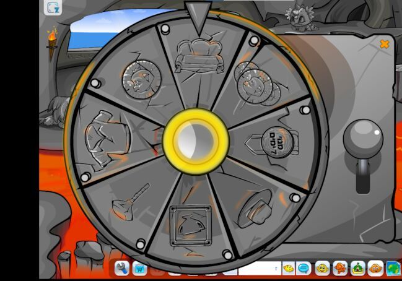
Task: Select the stone hammer prize segment
Action: (131, 202)
